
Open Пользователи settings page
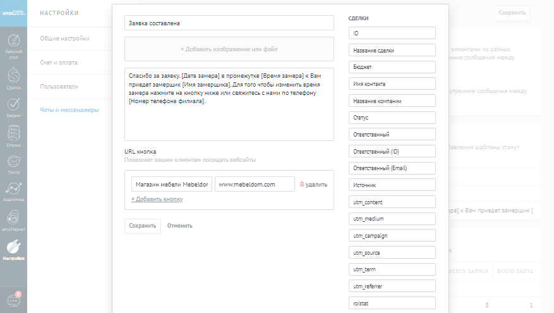click(59, 86)
